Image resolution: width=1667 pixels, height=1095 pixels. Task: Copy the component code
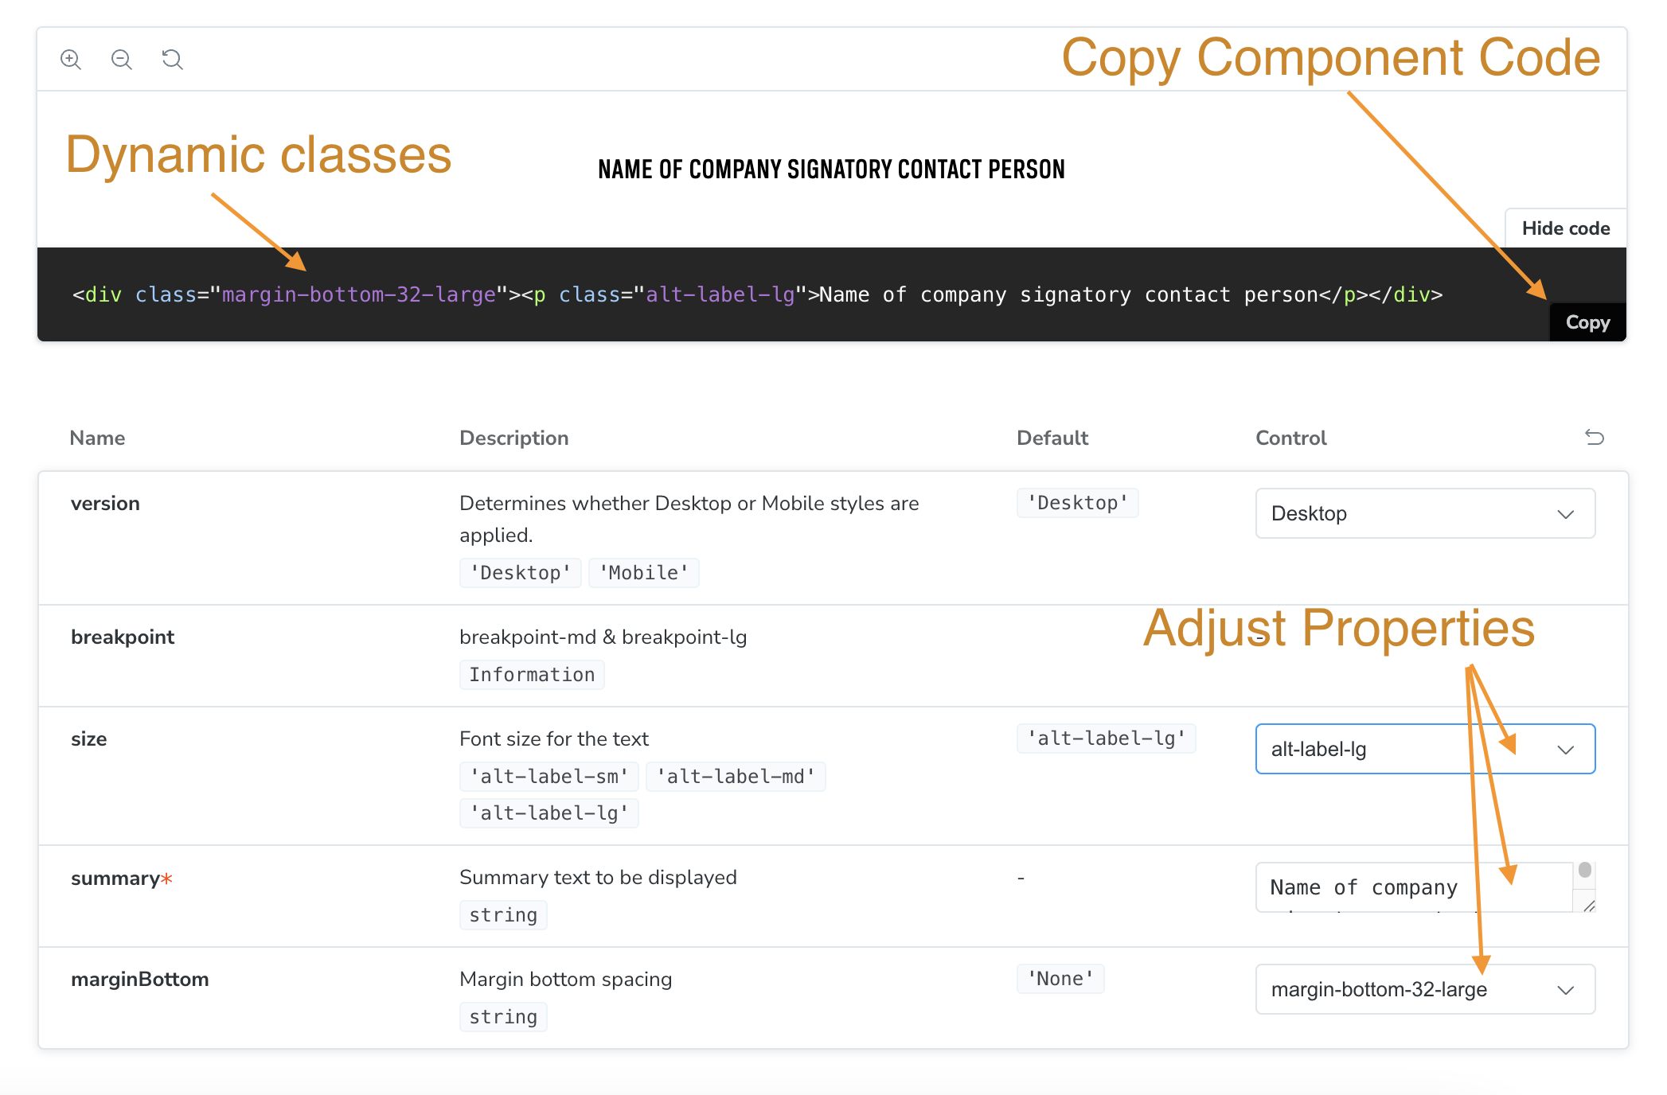tap(1587, 322)
